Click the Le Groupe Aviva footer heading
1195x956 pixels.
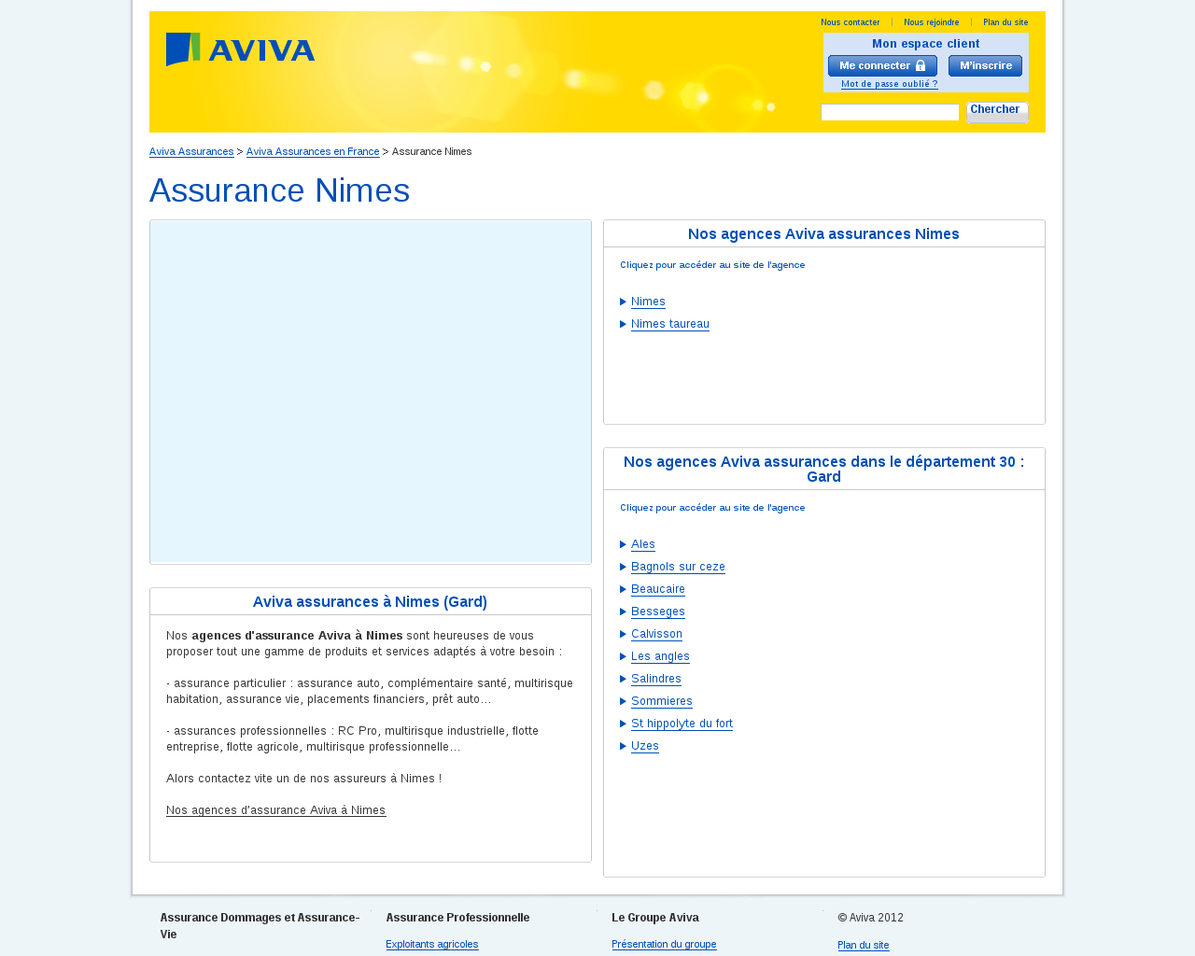(x=655, y=918)
